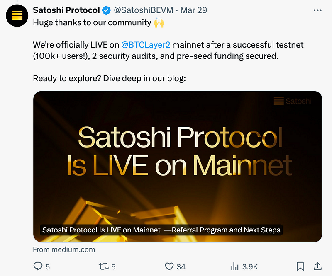Open Satoshi Protocol profile avatar
Image resolution: width=332 pixels, height=276 pixels.
17,16
